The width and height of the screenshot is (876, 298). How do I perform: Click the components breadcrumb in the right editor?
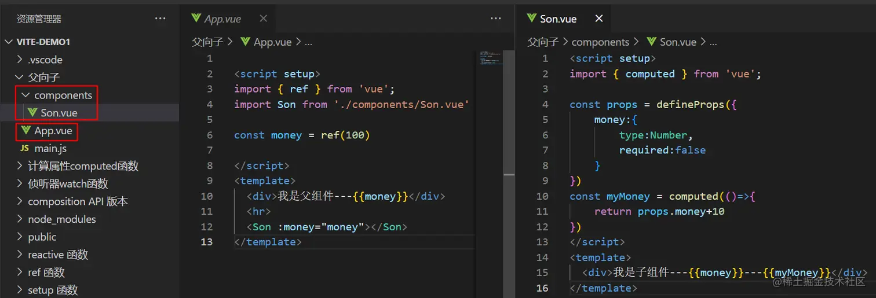tap(600, 42)
